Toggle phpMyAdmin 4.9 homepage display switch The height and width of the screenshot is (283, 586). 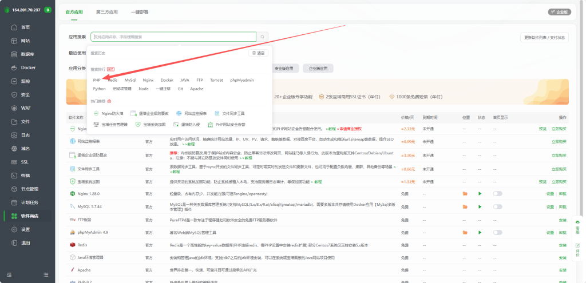tap(497, 232)
